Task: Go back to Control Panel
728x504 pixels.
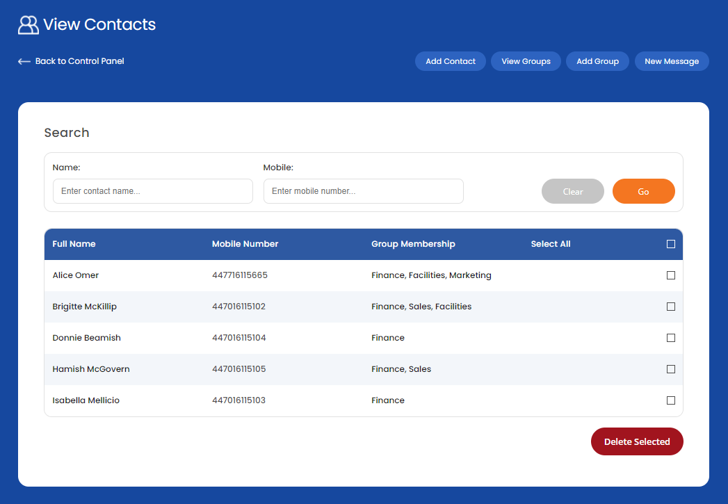Action: 79,61
